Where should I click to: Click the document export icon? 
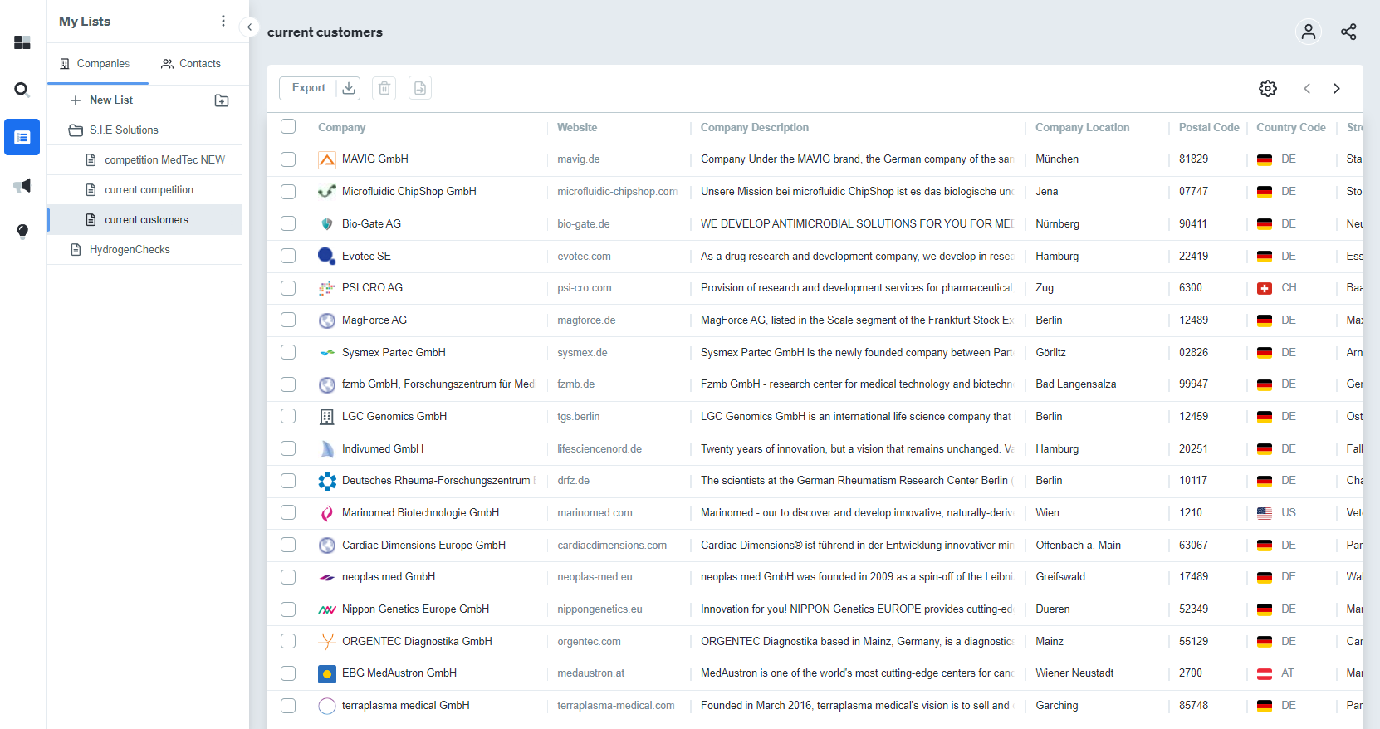tap(420, 88)
